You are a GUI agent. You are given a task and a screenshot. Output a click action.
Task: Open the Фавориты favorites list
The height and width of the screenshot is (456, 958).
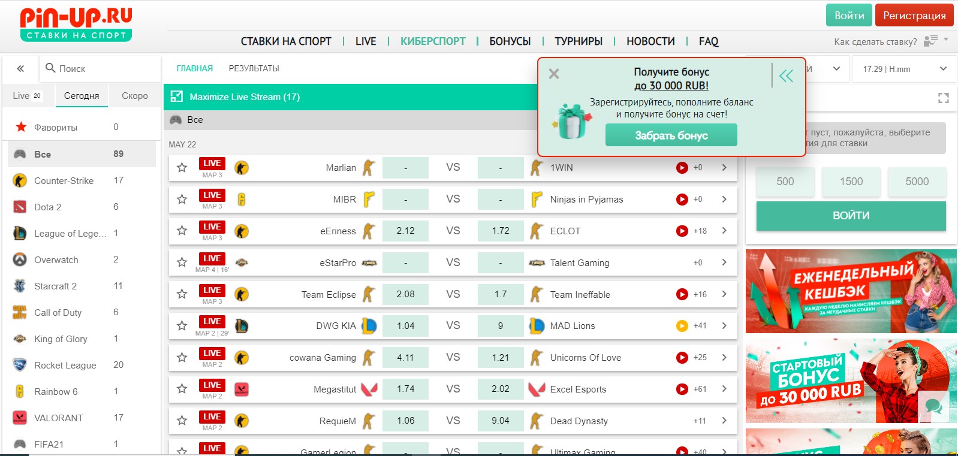coord(82,127)
